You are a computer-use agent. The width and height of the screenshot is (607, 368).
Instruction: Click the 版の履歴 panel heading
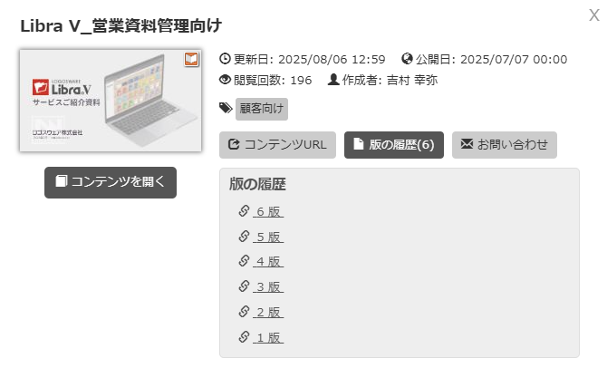coord(257,184)
